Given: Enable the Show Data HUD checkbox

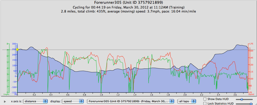Looking at the screenshot, I should coord(205,99).
